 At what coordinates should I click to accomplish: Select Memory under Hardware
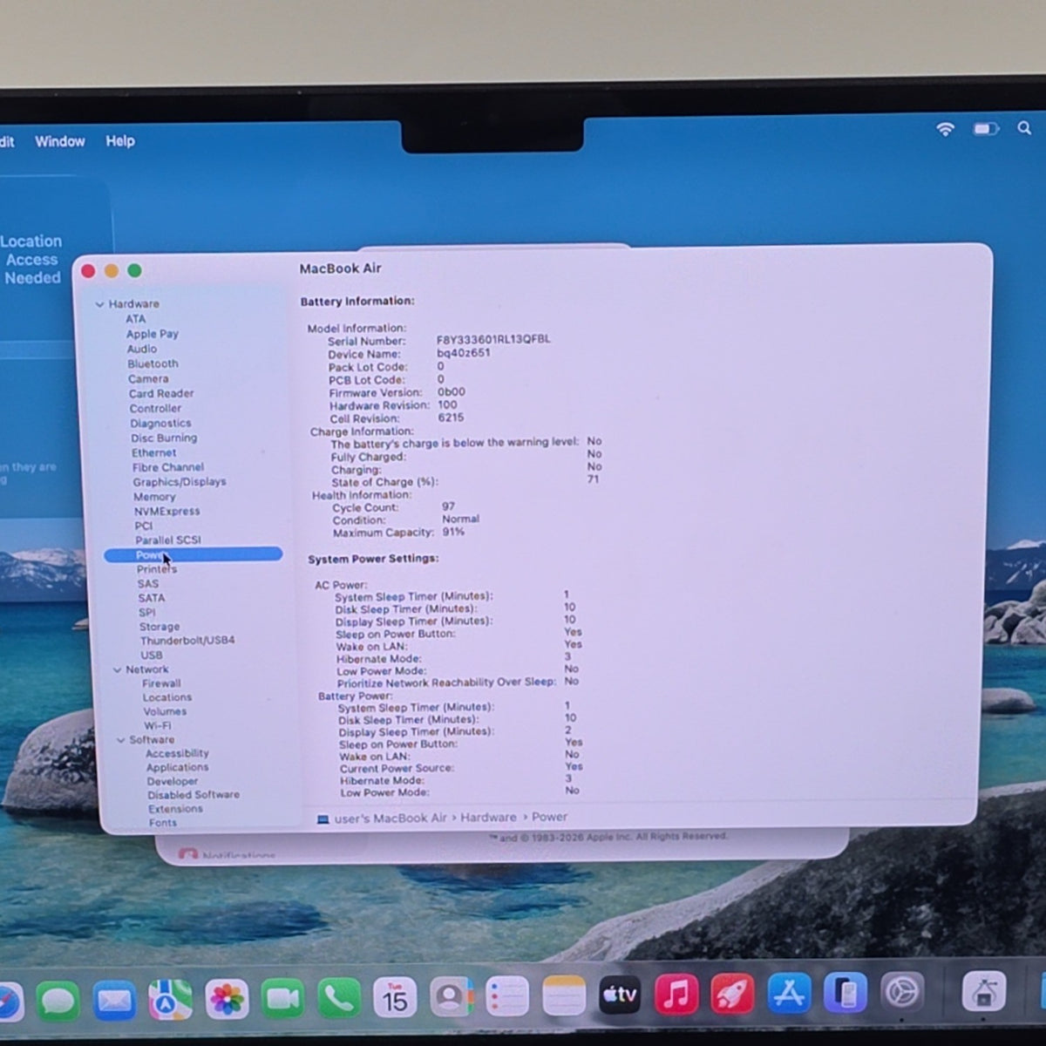coord(154,497)
